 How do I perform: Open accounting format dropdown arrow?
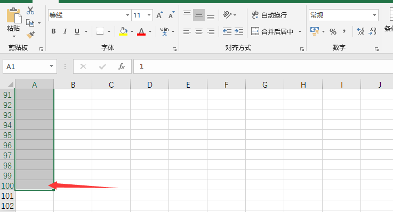pos(323,31)
